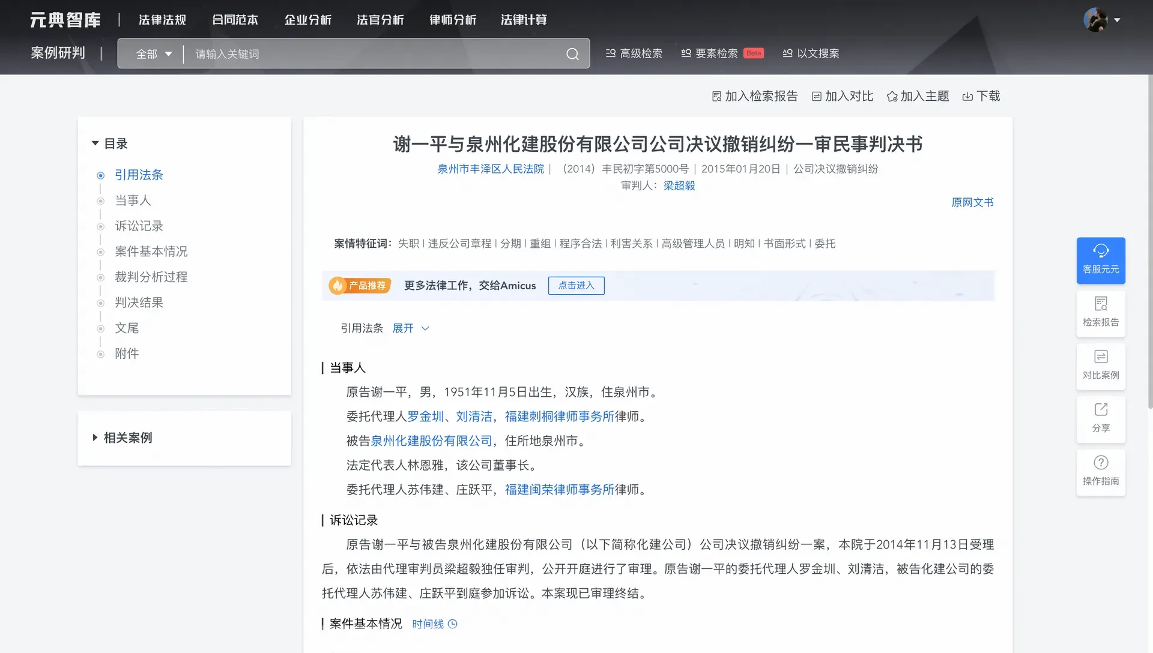Open 企业分析 menu
The width and height of the screenshot is (1153, 653).
coord(307,20)
